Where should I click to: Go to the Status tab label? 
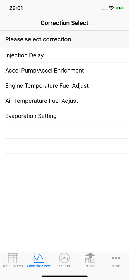(64, 266)
